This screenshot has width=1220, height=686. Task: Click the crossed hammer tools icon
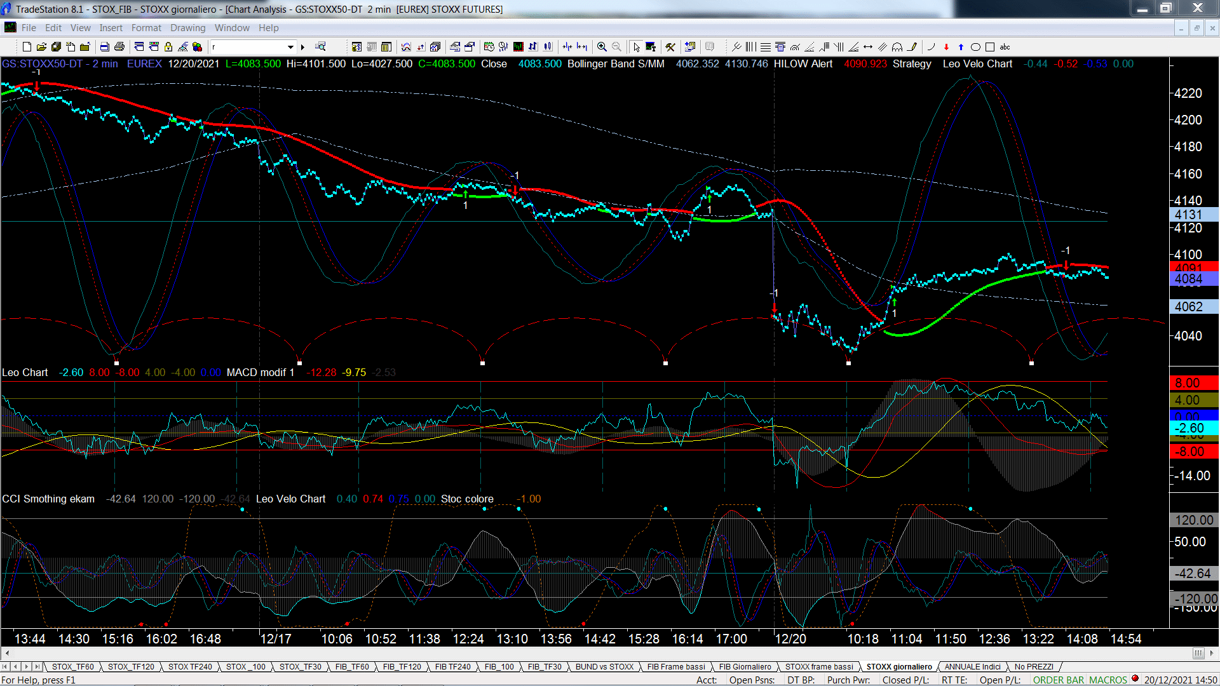coord(670,47)
